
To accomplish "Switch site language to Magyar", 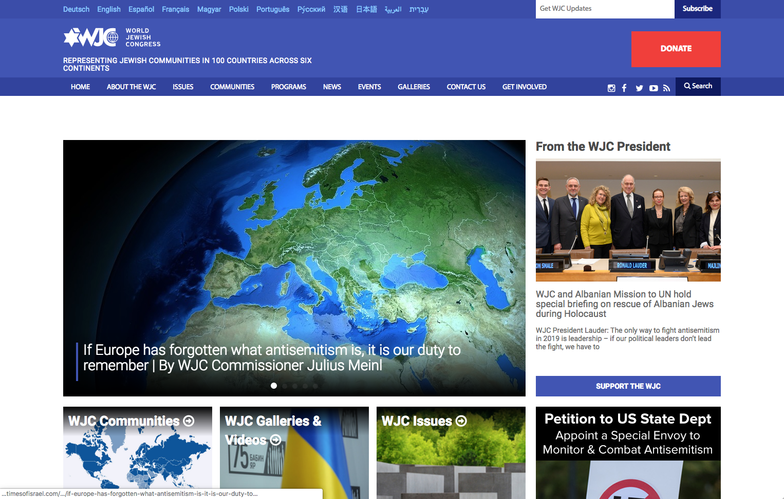I will coord(209,9).
